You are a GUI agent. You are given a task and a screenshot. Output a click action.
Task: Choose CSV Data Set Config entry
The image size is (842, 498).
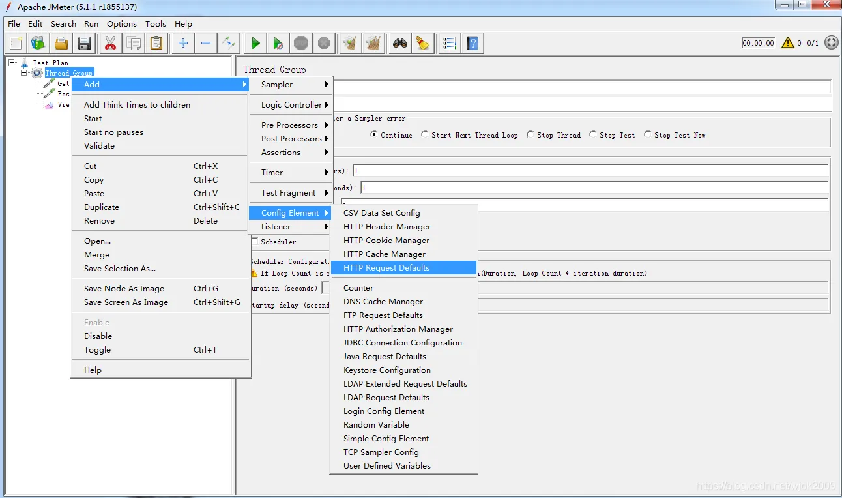coord(404,213)
